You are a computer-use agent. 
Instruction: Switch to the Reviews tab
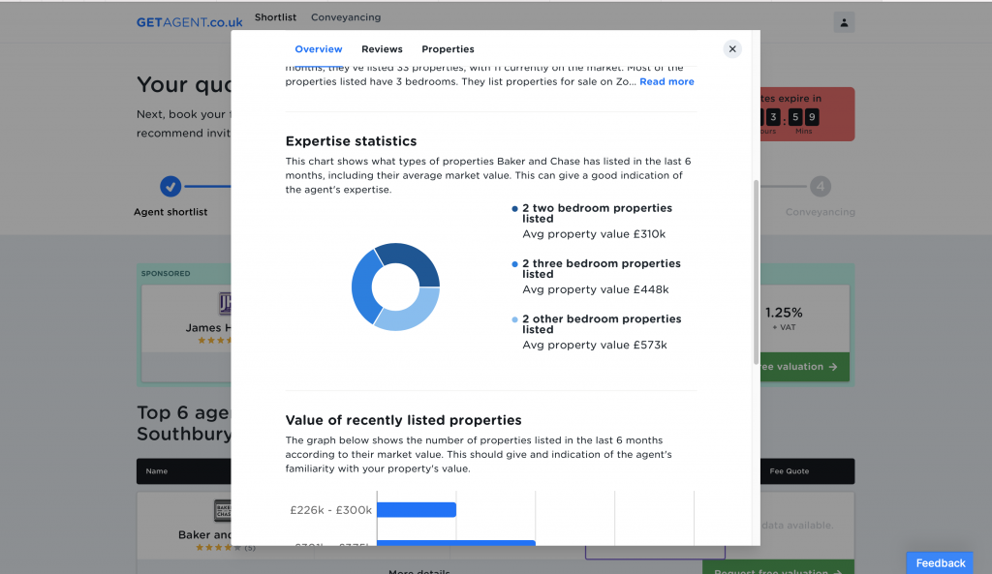(382, 49)
